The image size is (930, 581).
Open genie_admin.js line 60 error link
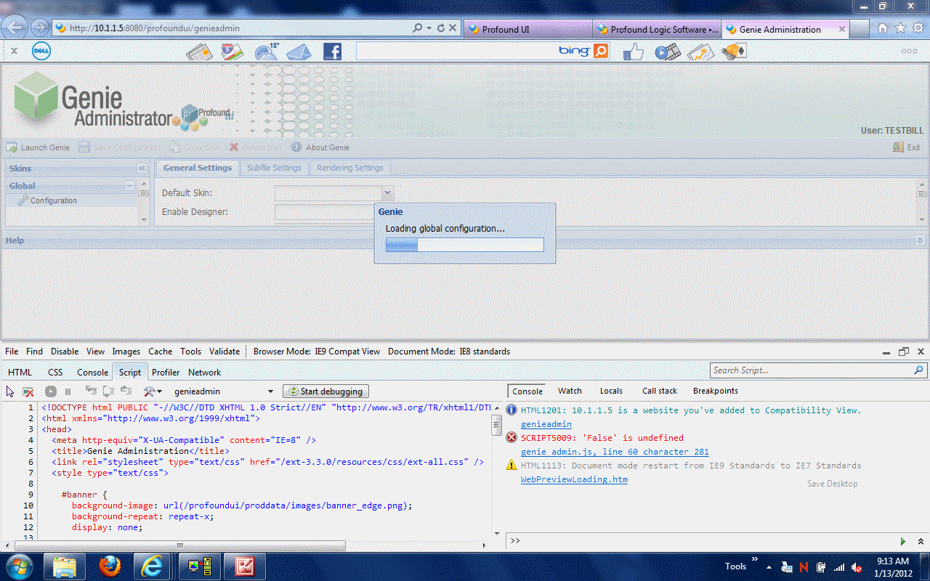(615, 452)
